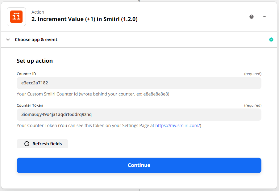The height and width of the screenshot is (191, 279).
Task: Click the Refresh fields button
Action: coord(42,144)
